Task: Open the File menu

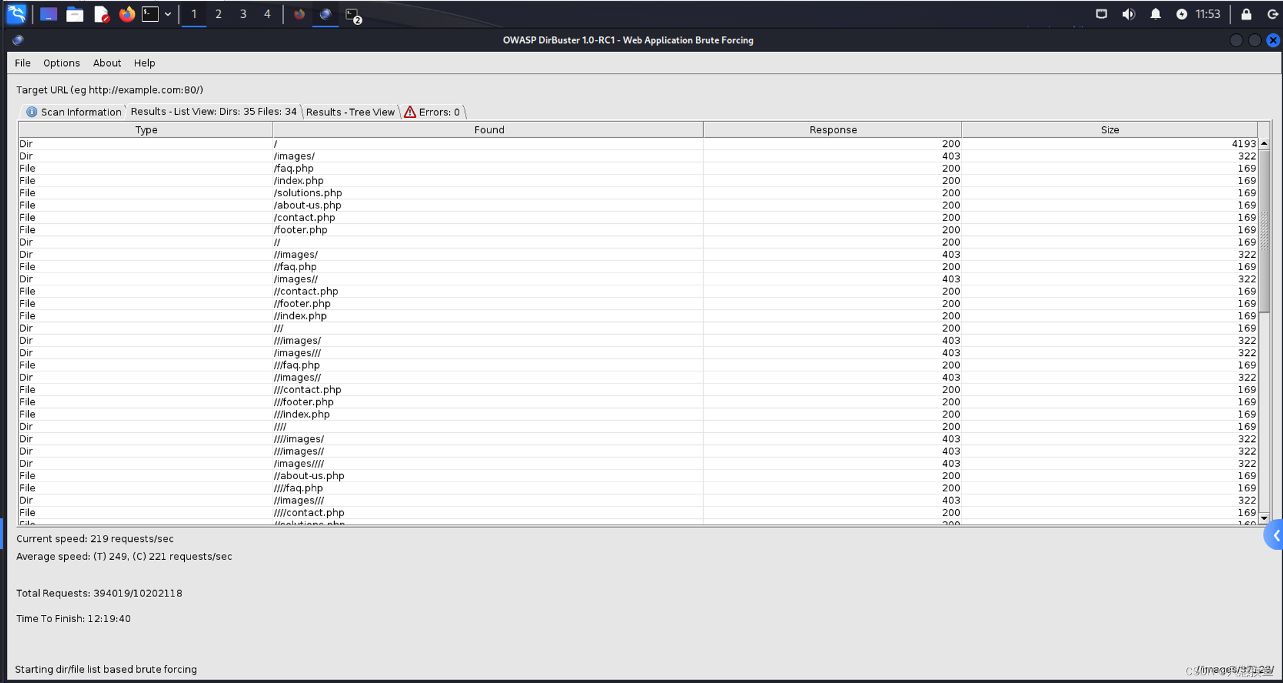Action: pyautogui.click(x=22, y=63)
